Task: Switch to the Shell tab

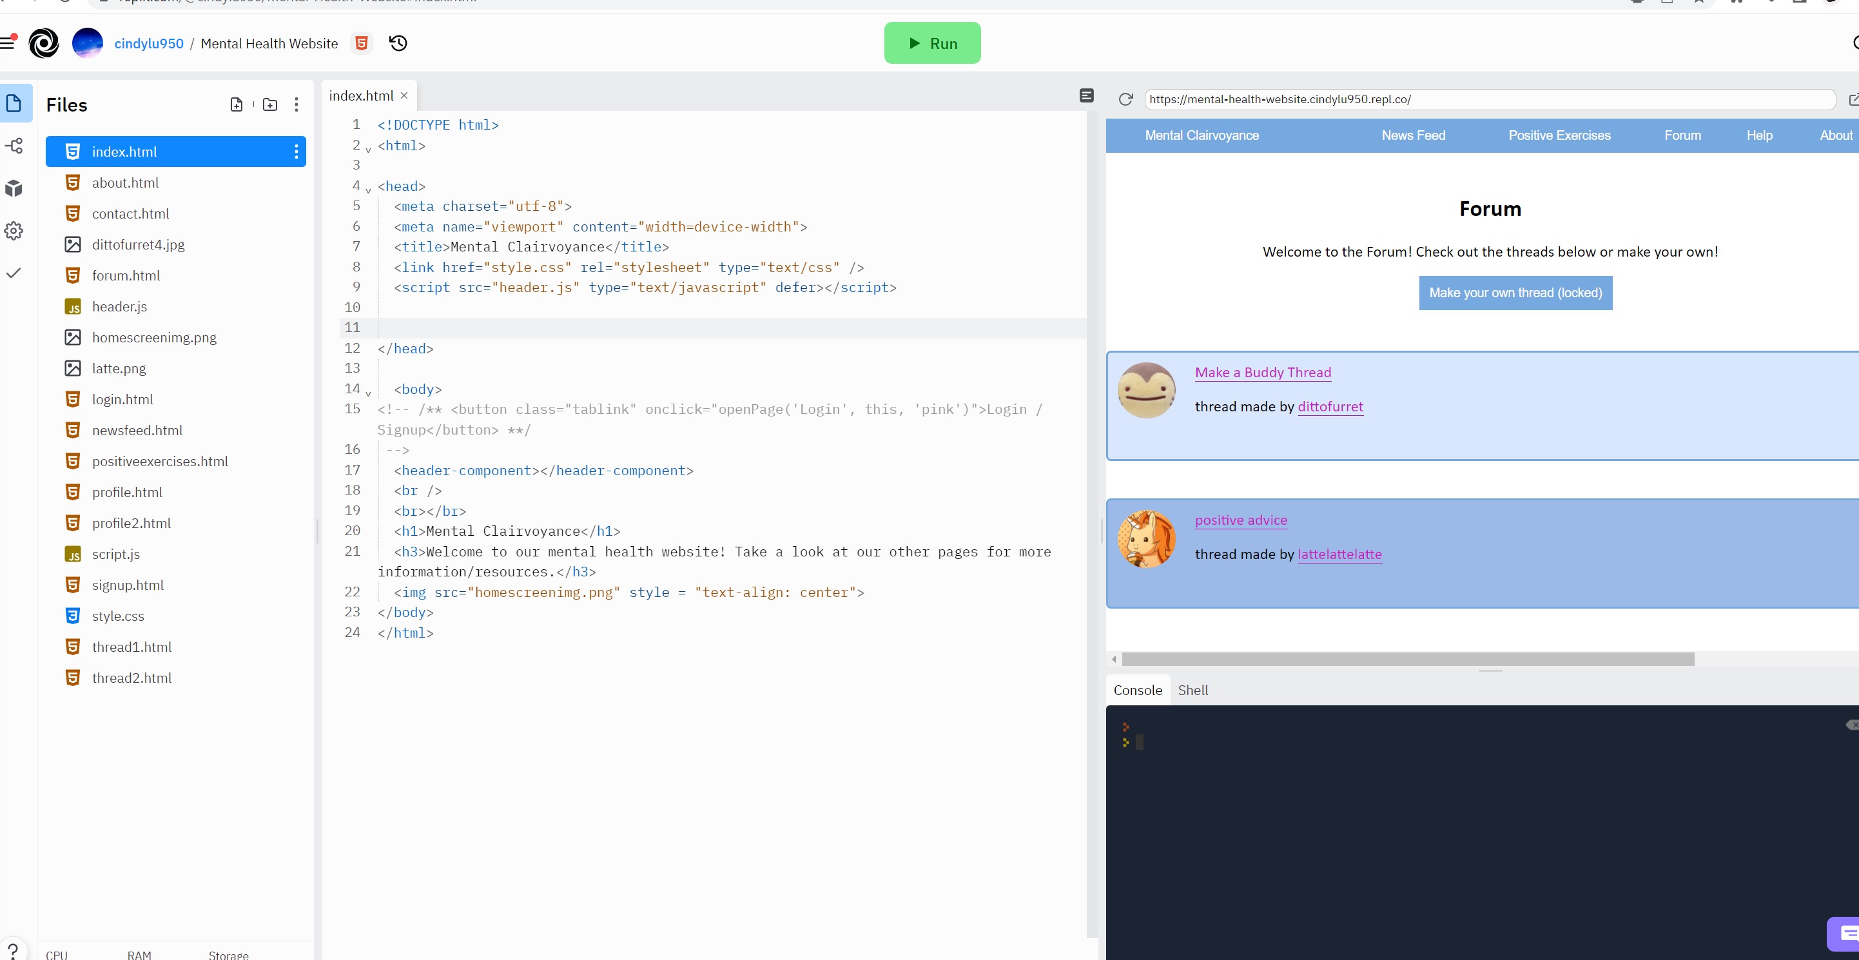Action: coord(1192,690)
